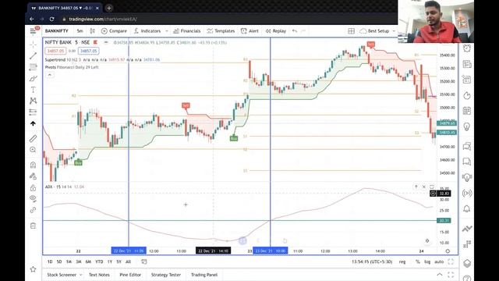Toggle magnet mode
Viewport: 499px width, 281px height.
(x=33, y=165)
